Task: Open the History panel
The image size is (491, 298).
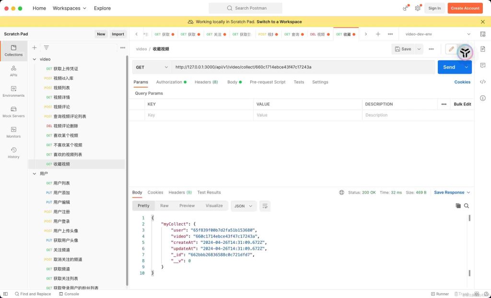Action: [x=13, y=152]
